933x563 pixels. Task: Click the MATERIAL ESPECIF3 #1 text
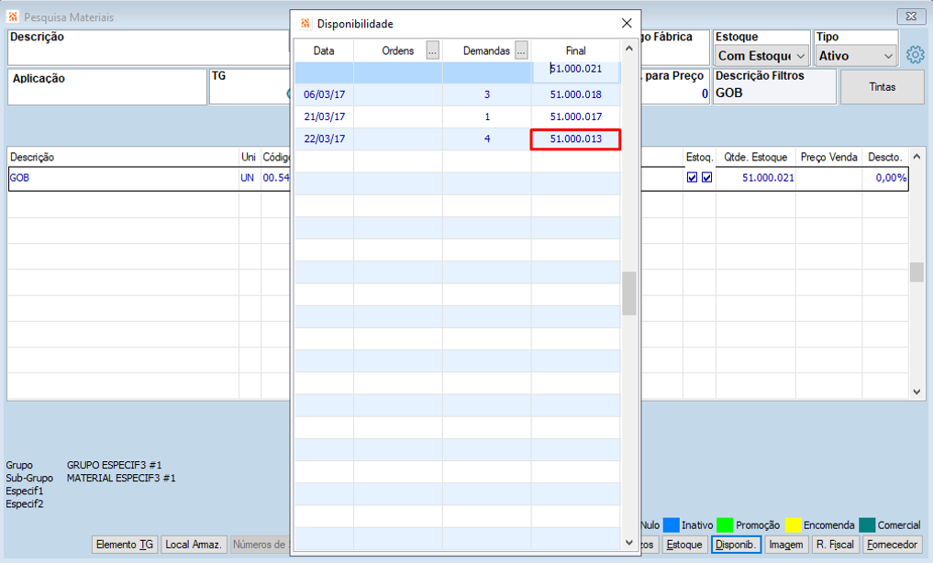click(121, 478)
